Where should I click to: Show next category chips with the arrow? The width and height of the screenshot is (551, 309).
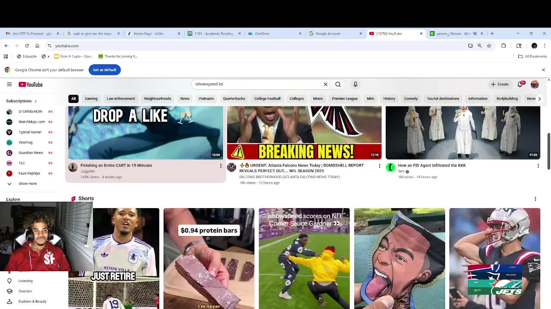point(539,99)
